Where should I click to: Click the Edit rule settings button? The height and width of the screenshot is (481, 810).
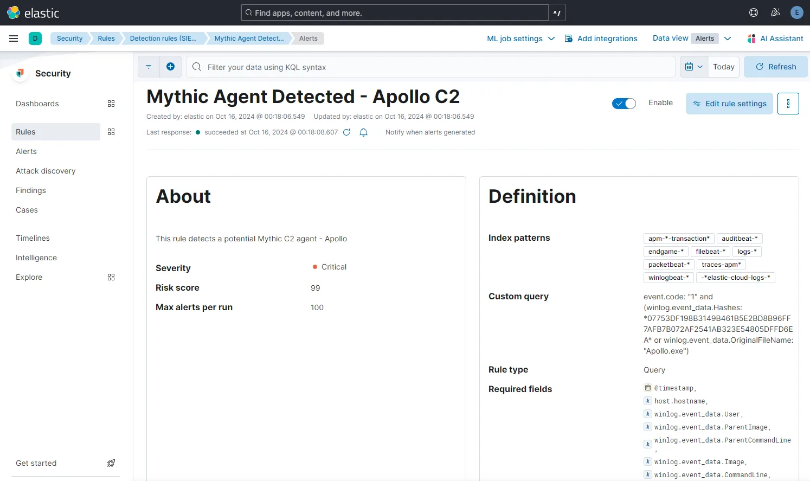(729, 103)
